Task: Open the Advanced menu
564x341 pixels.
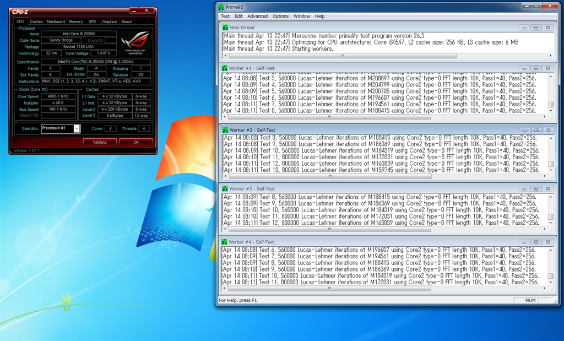Action: [258, 16]
